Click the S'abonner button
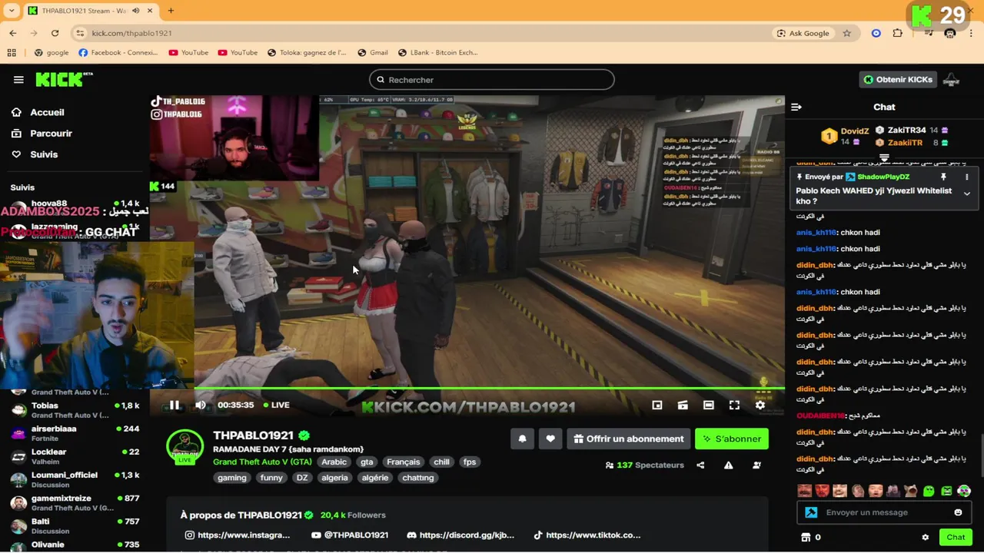Viewport: 984px width, 553px height. 732,439
